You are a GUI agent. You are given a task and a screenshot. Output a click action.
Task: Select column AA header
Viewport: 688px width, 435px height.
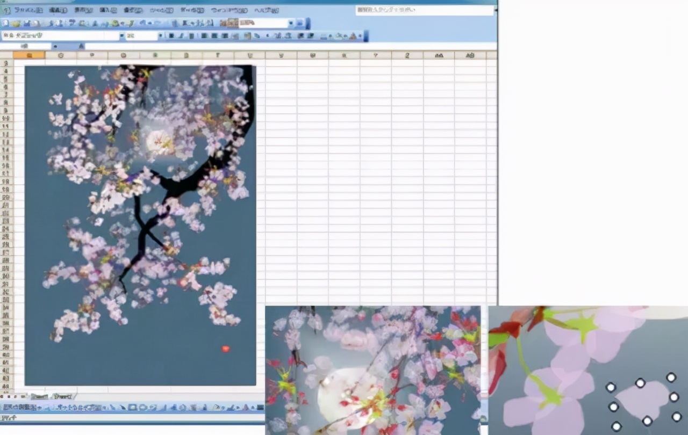coord(439,55)
